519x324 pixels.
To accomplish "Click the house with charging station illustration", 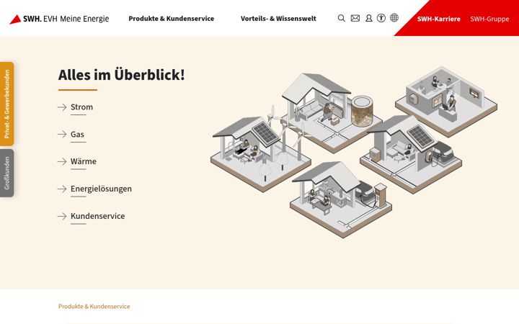I will pyautogui.click(x=341, y=199).
